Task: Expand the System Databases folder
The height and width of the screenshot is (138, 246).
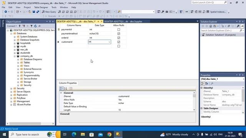Action: tap(15, 37)
